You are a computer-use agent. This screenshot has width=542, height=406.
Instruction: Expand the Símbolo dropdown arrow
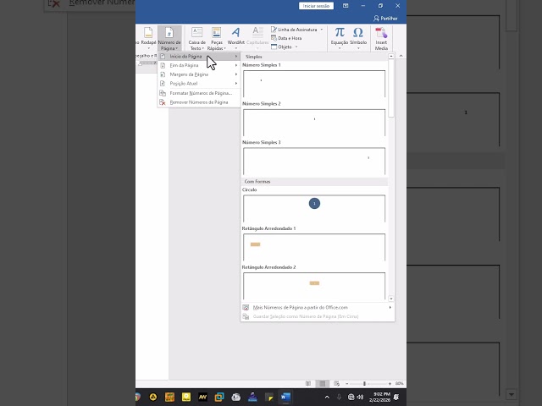coord(358,48)
